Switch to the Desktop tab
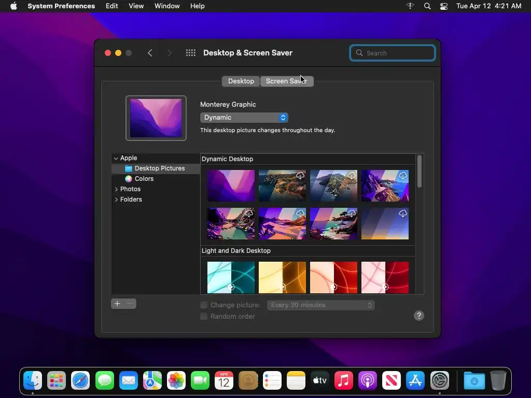This screenshot has height=398, width=531. click(241, 81)
